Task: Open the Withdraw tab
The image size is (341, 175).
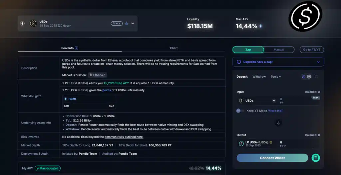Action: click(259, 77)
